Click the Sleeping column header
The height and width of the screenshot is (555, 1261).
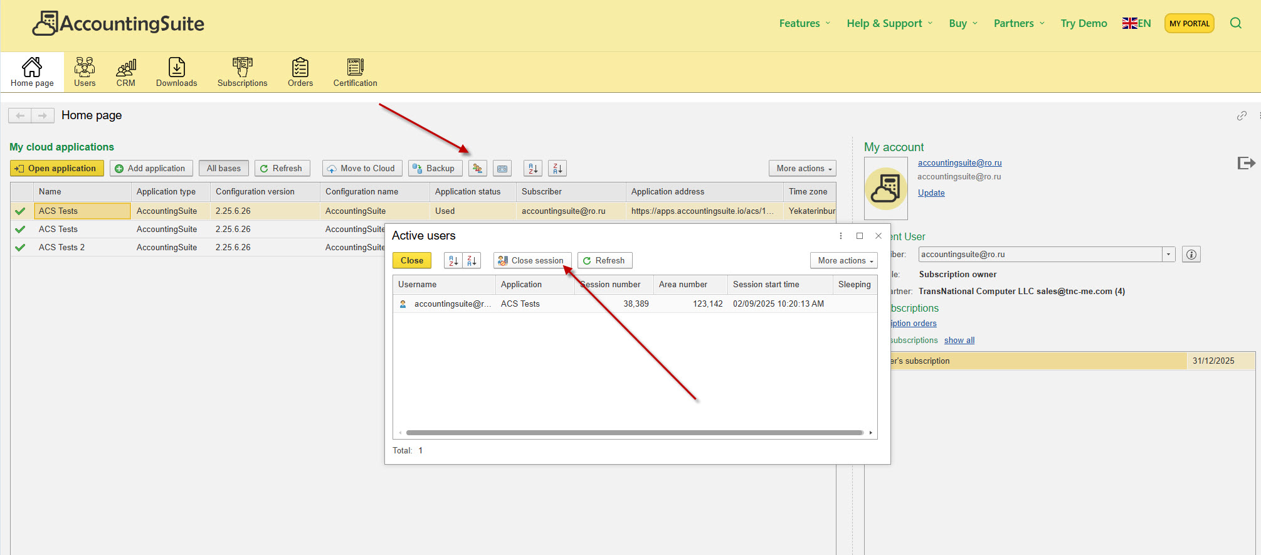[x=854, y=285]
